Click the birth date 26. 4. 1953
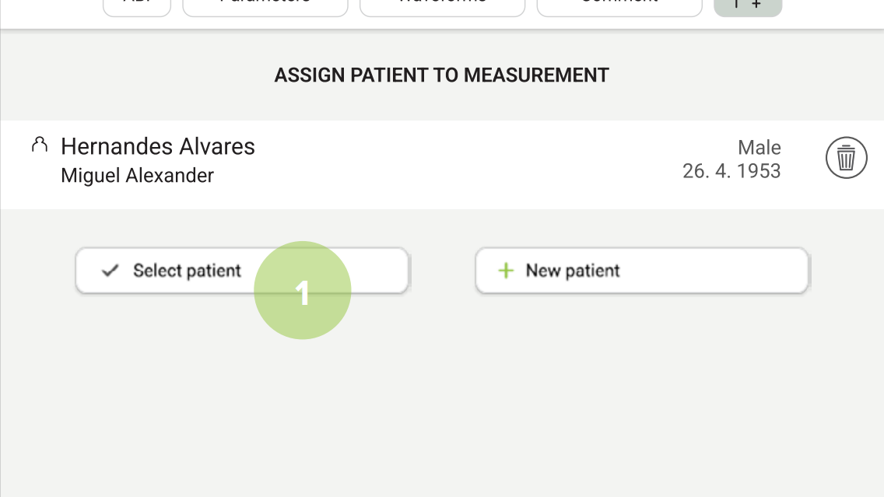The image size is (884, 497). [x=731, y=171]
